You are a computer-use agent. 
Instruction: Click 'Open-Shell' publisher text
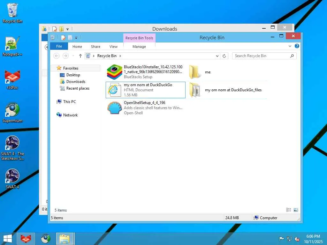pyautogui.click(x=133, y=113)
